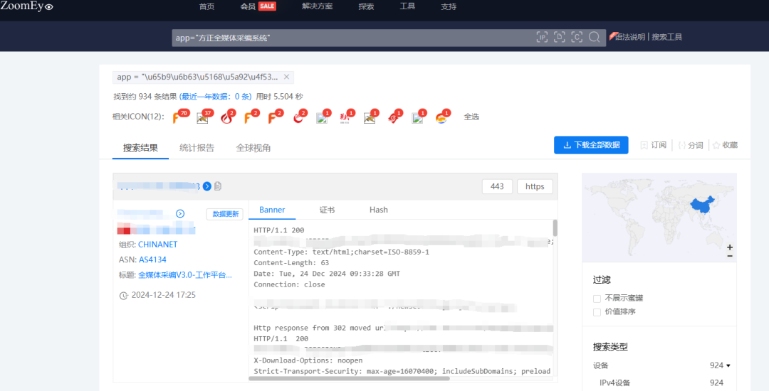Image resolution: width=769 pixels, height=391 pixels.
Task: Remove the app filter tag with X
Action: (286, 77)
